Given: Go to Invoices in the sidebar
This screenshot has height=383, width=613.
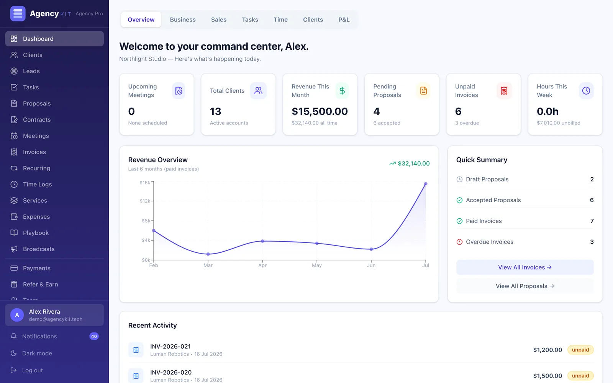Looking at the screenshot, I should point(54,152).
